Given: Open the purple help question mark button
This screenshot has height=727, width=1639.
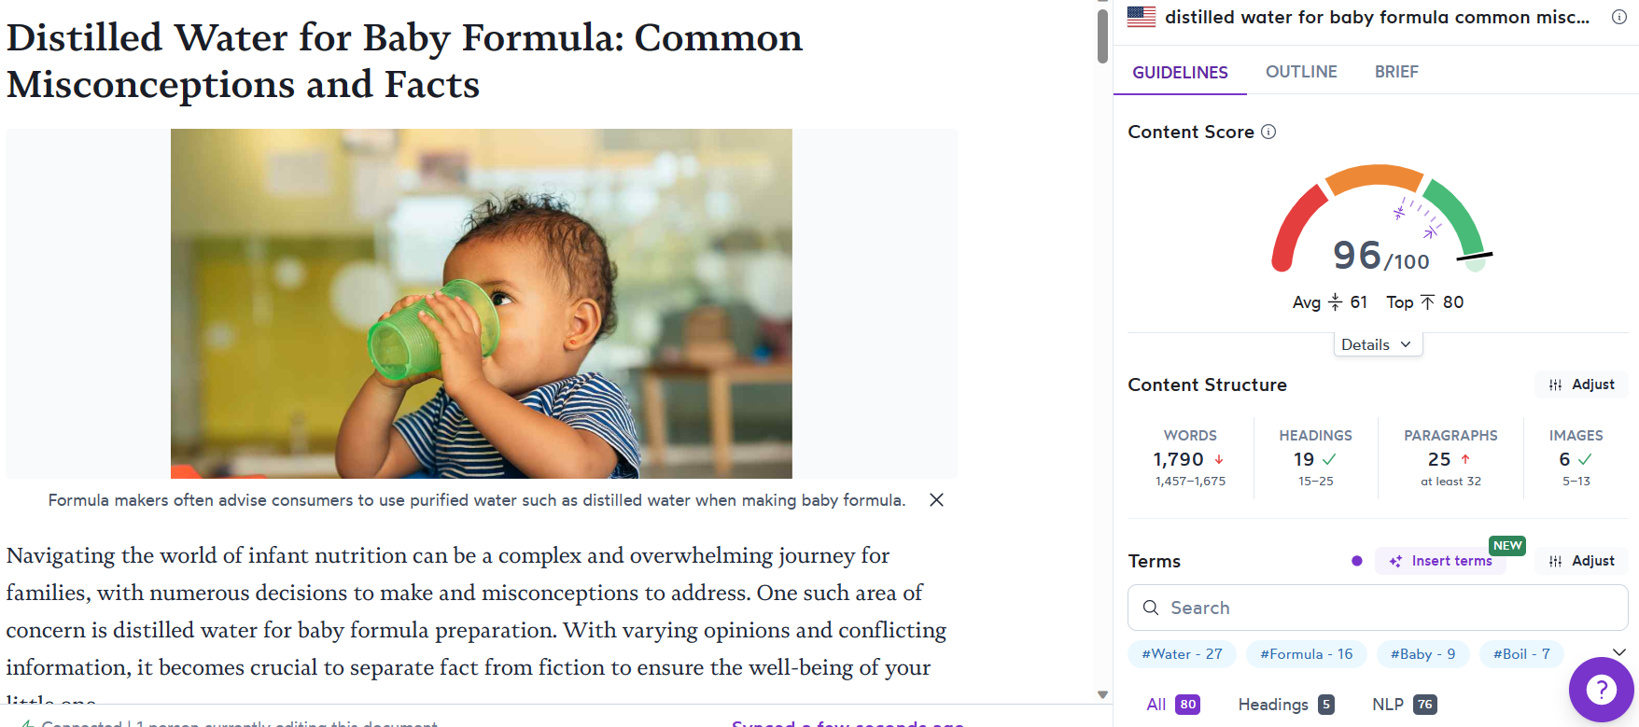Looking at the screenshot, I should tap(1601, 690).
